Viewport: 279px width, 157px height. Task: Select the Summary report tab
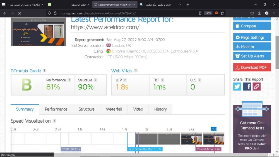click(25, 109)
